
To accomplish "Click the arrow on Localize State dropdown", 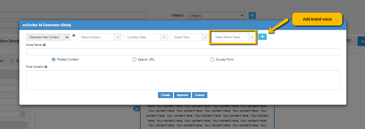I will pos(164,37).
